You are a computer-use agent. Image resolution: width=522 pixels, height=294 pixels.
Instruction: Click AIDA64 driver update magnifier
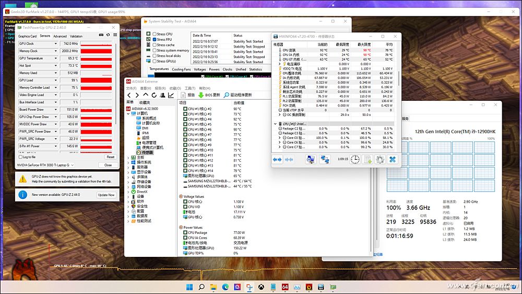[x=227, y=95]
